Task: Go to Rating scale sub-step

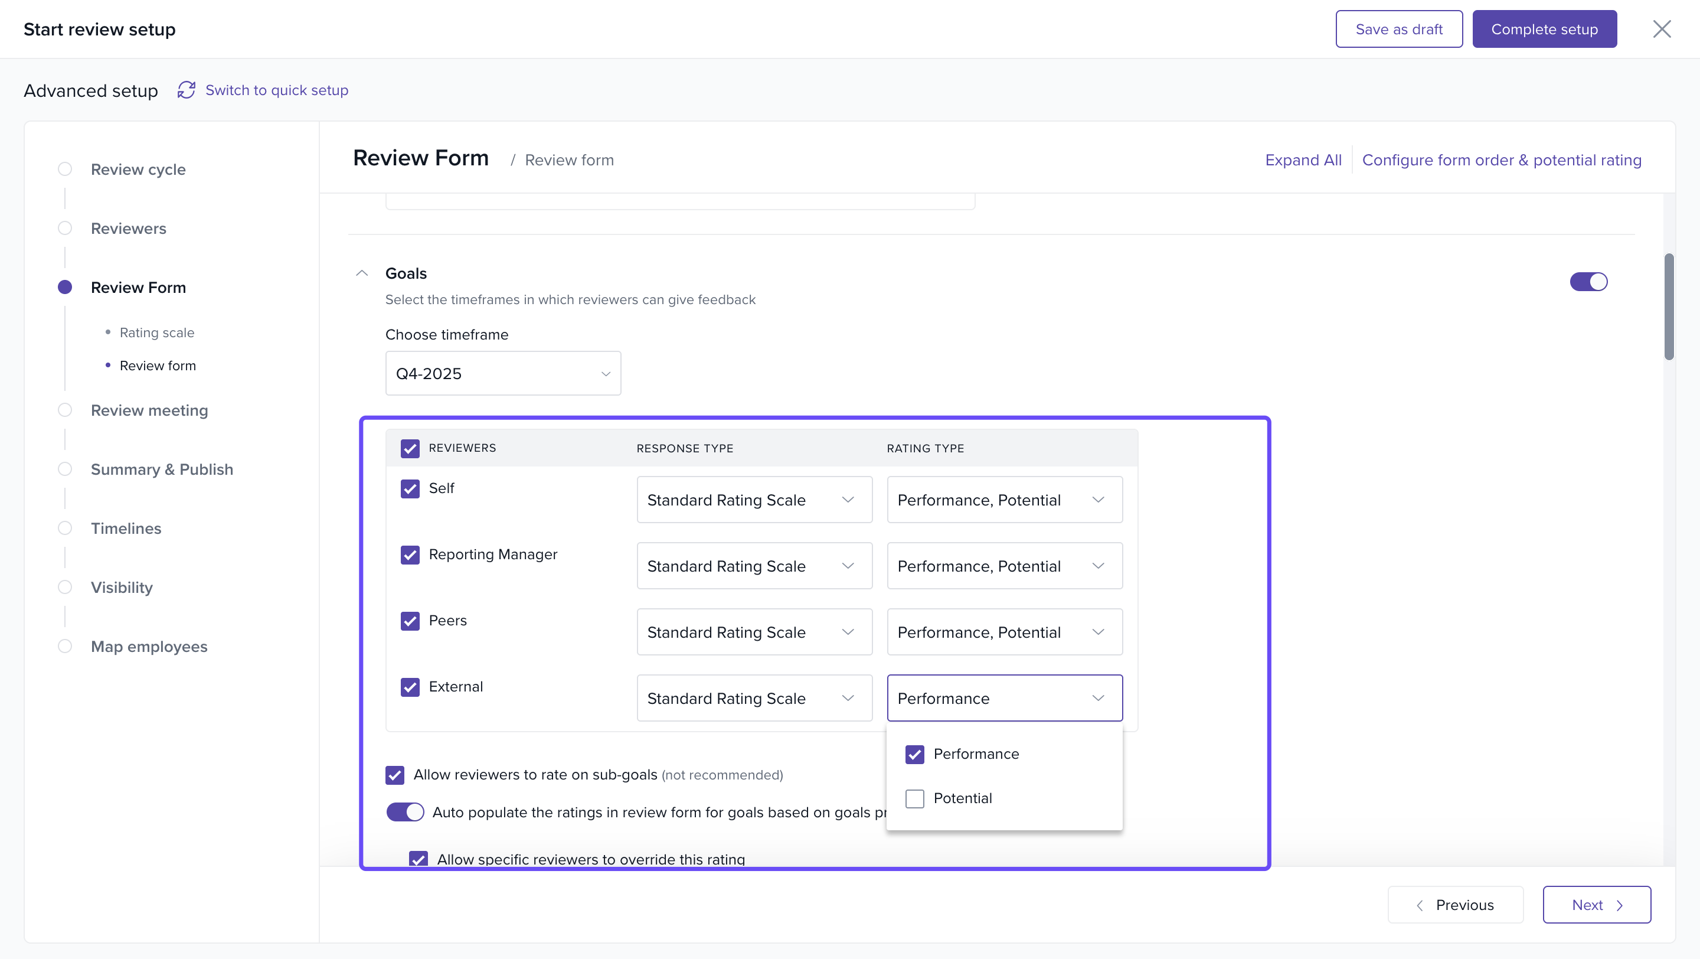Action: pos(156,332)
